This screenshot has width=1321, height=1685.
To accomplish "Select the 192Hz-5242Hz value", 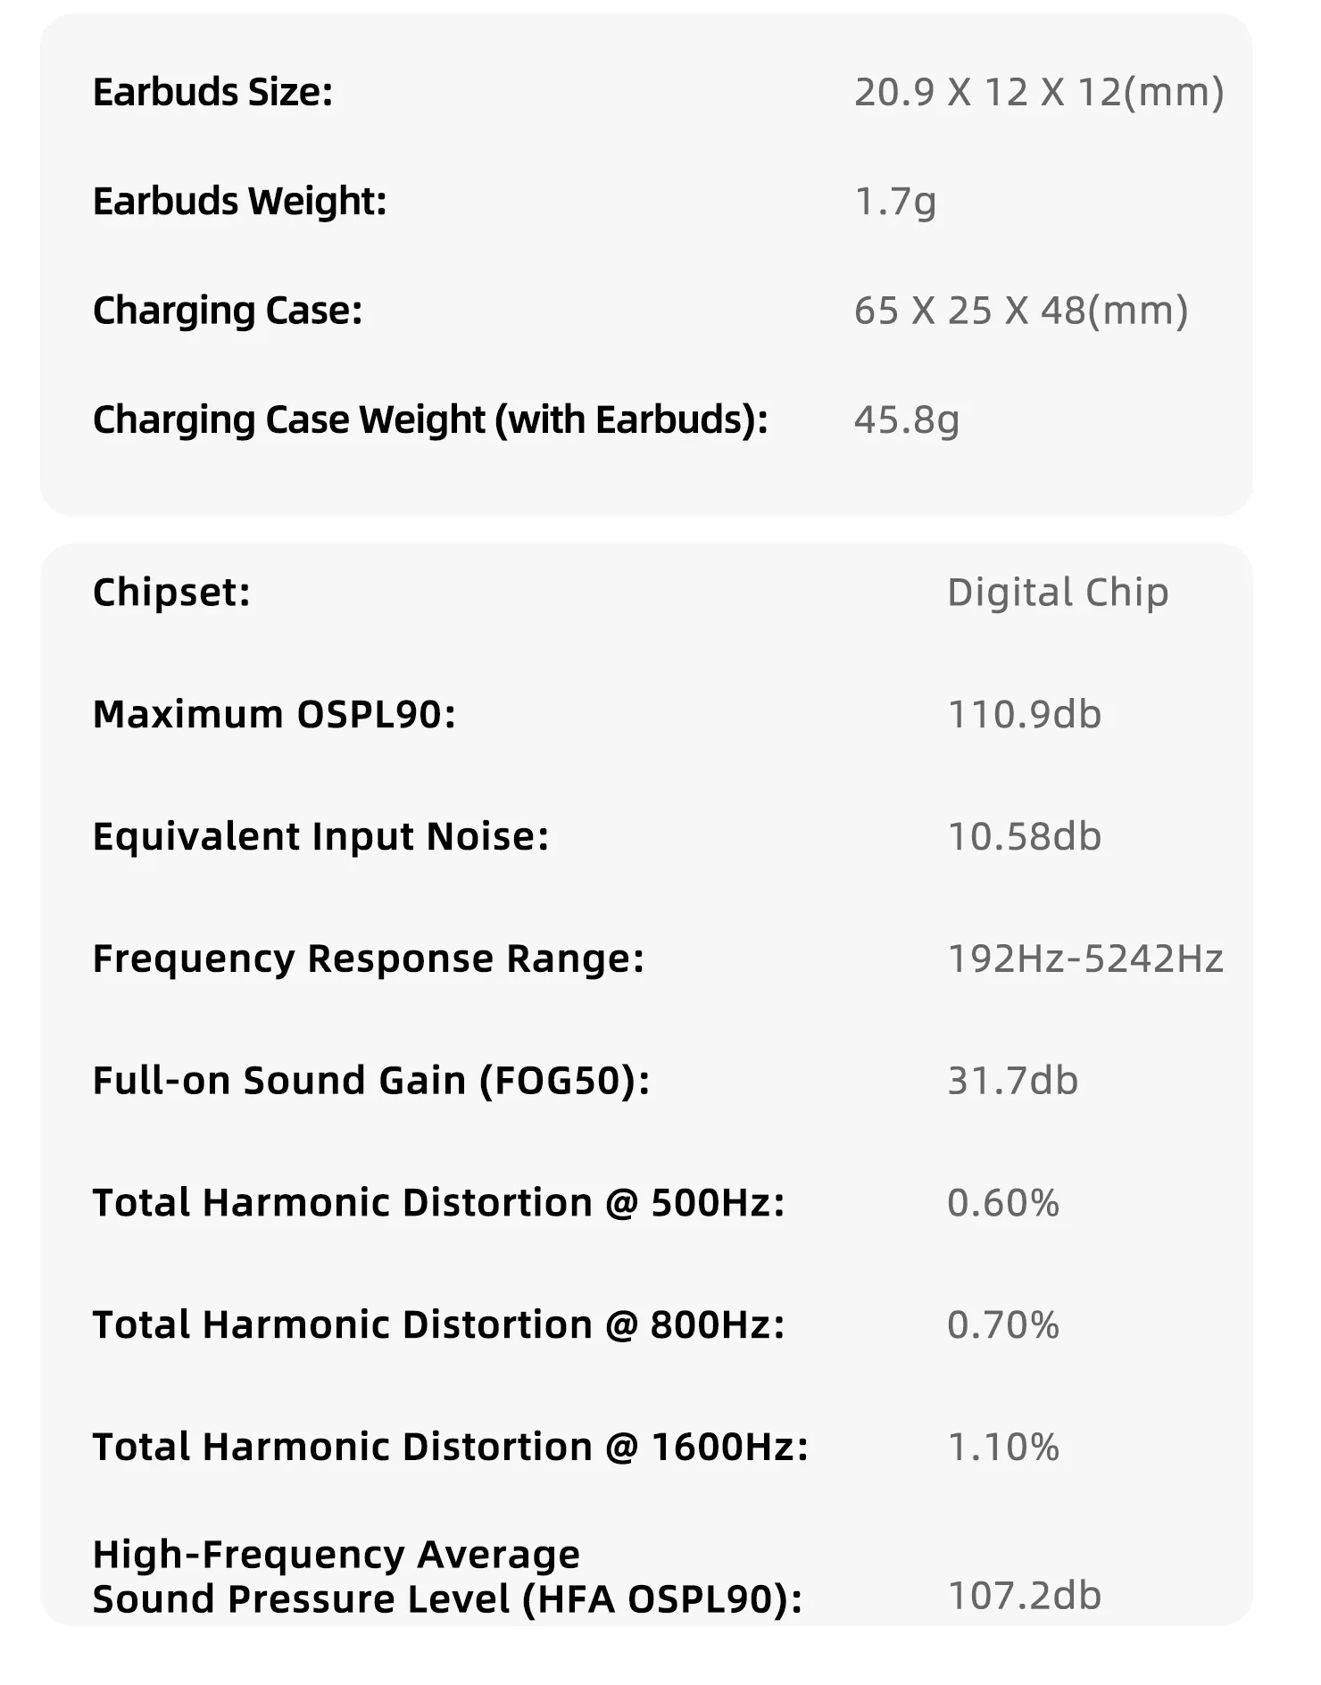I will pyautogui.click(x=1085, y=959).
